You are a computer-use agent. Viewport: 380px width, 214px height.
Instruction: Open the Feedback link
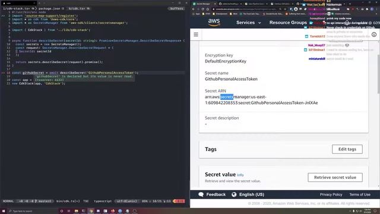(216, 194)
